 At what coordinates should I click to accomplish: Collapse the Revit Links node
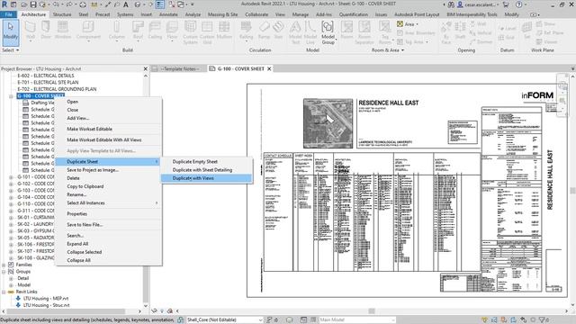4,292
